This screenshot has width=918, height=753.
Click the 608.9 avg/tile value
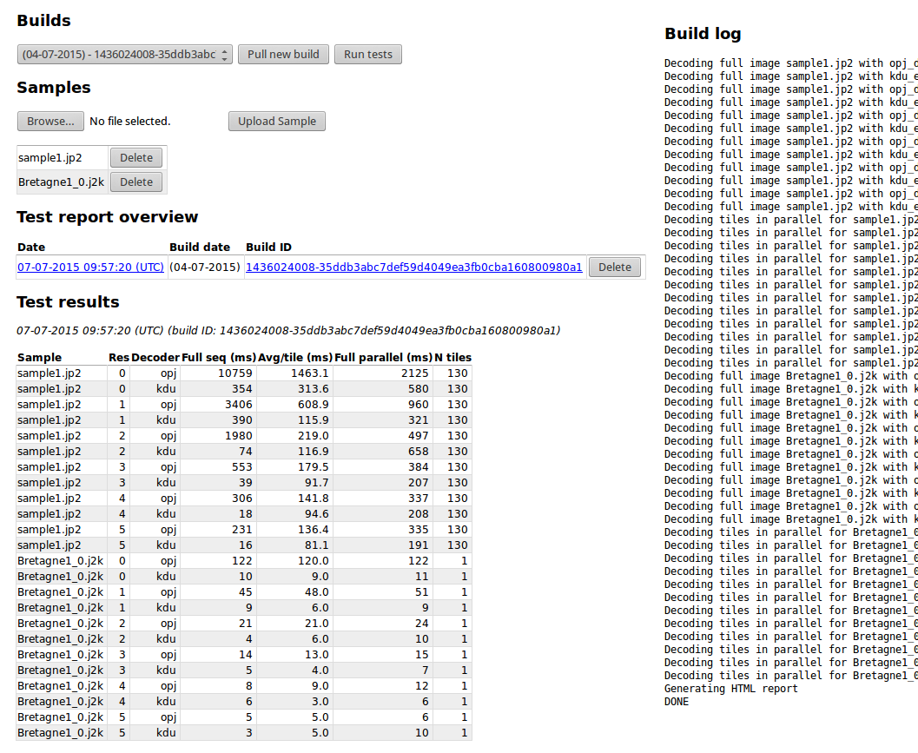point(314,405)
